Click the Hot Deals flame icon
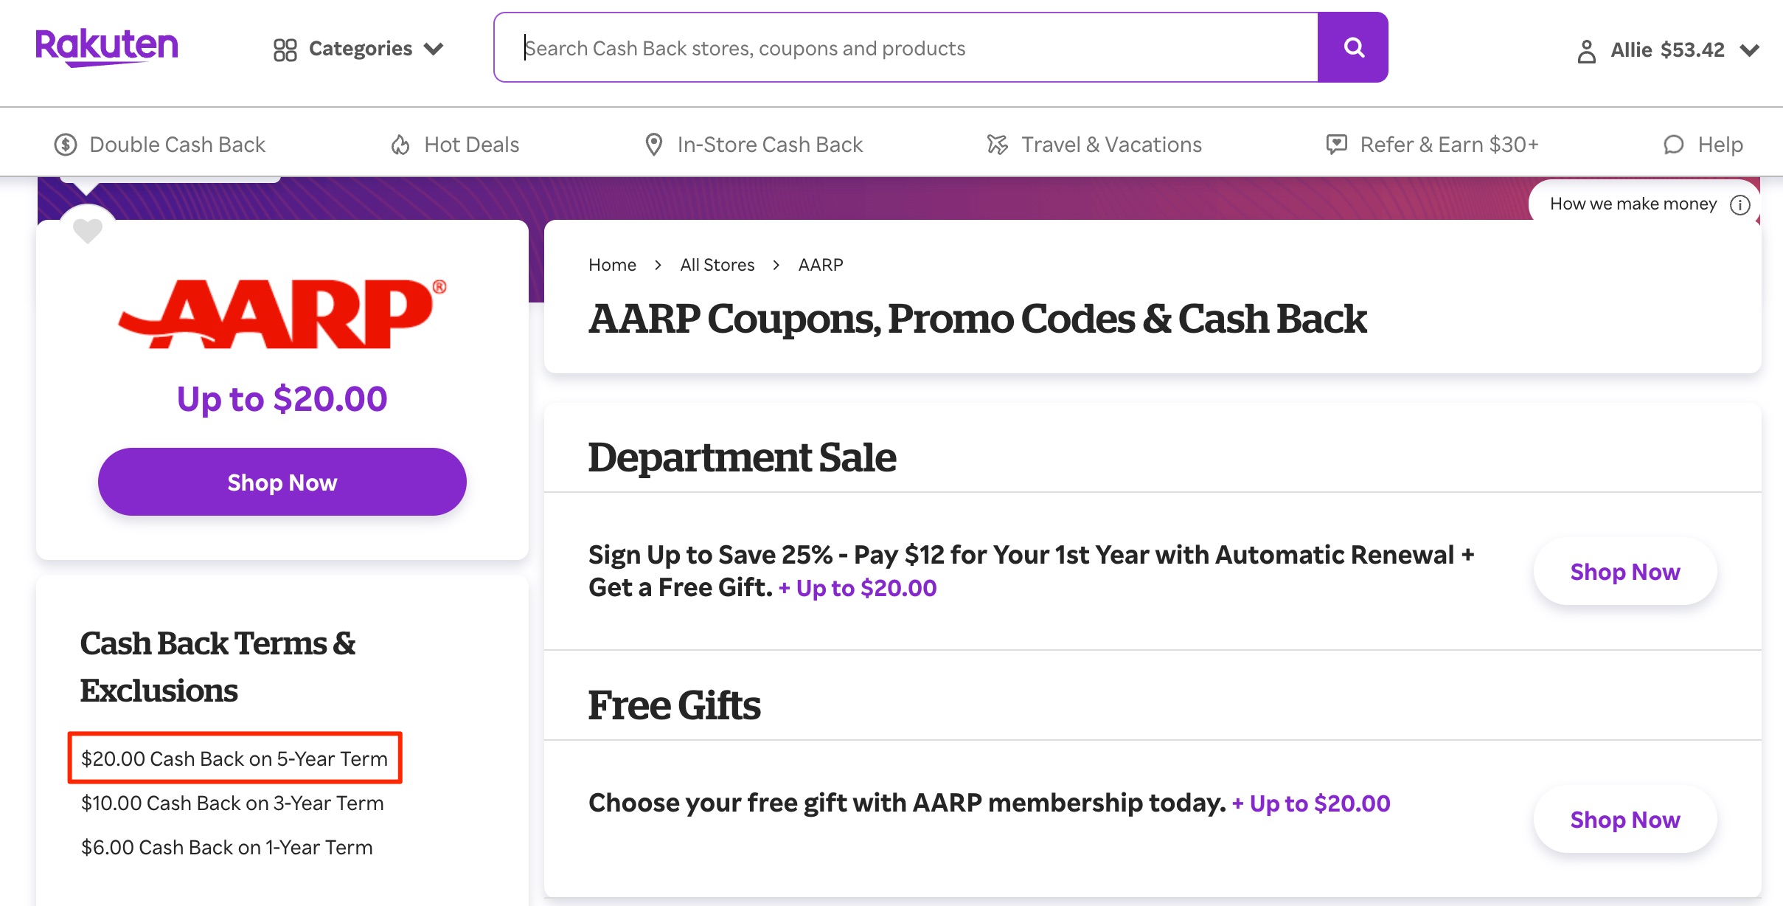Screen dimensions: 1783x906 click(400, 144)
